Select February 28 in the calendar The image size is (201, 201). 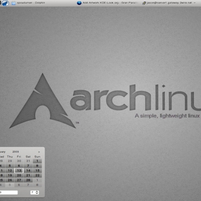click(x=28, y=180)
